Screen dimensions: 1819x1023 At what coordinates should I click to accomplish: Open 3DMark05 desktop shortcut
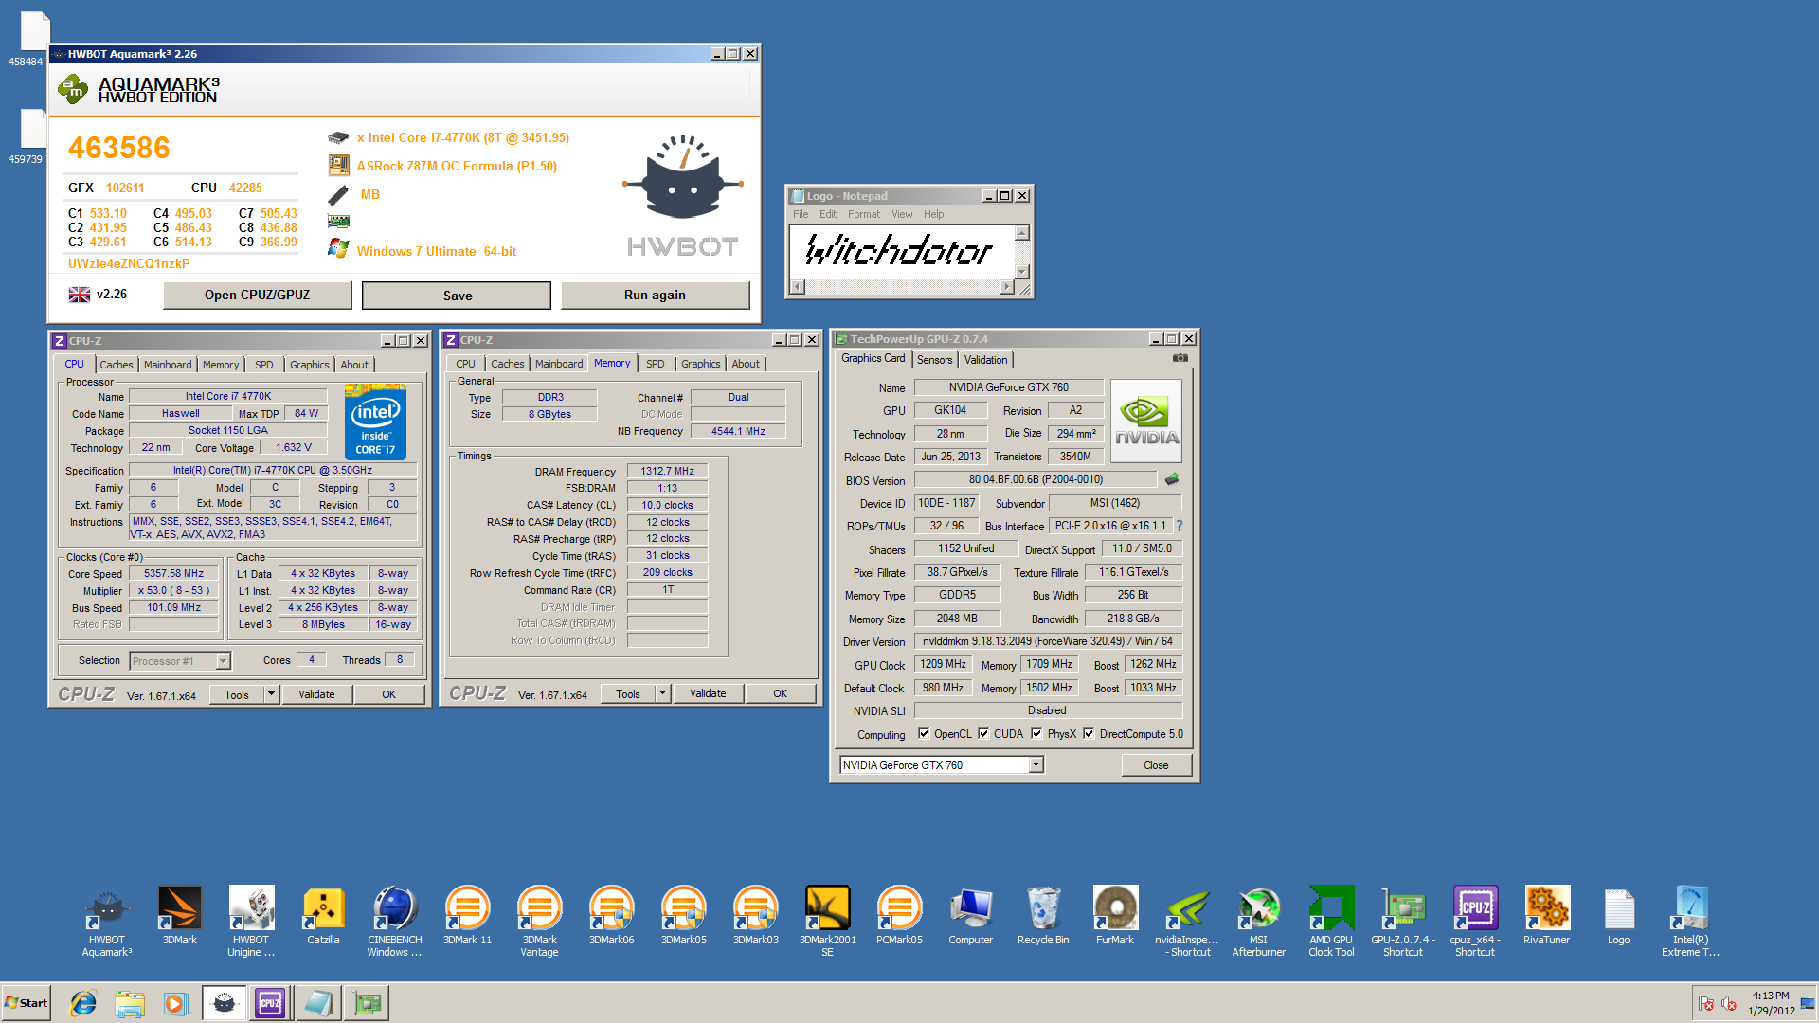[683, 915]
